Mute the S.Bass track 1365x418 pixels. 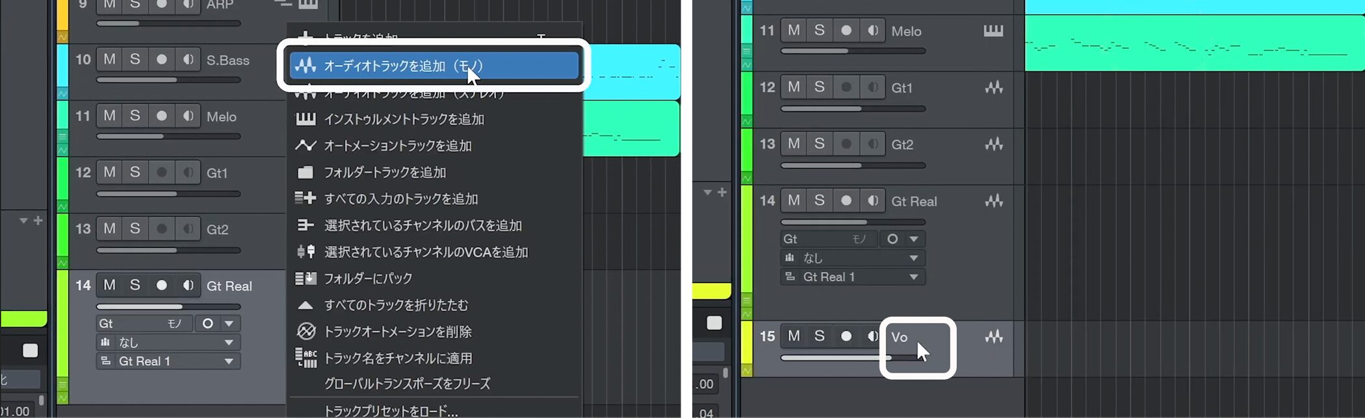[109, 60]
